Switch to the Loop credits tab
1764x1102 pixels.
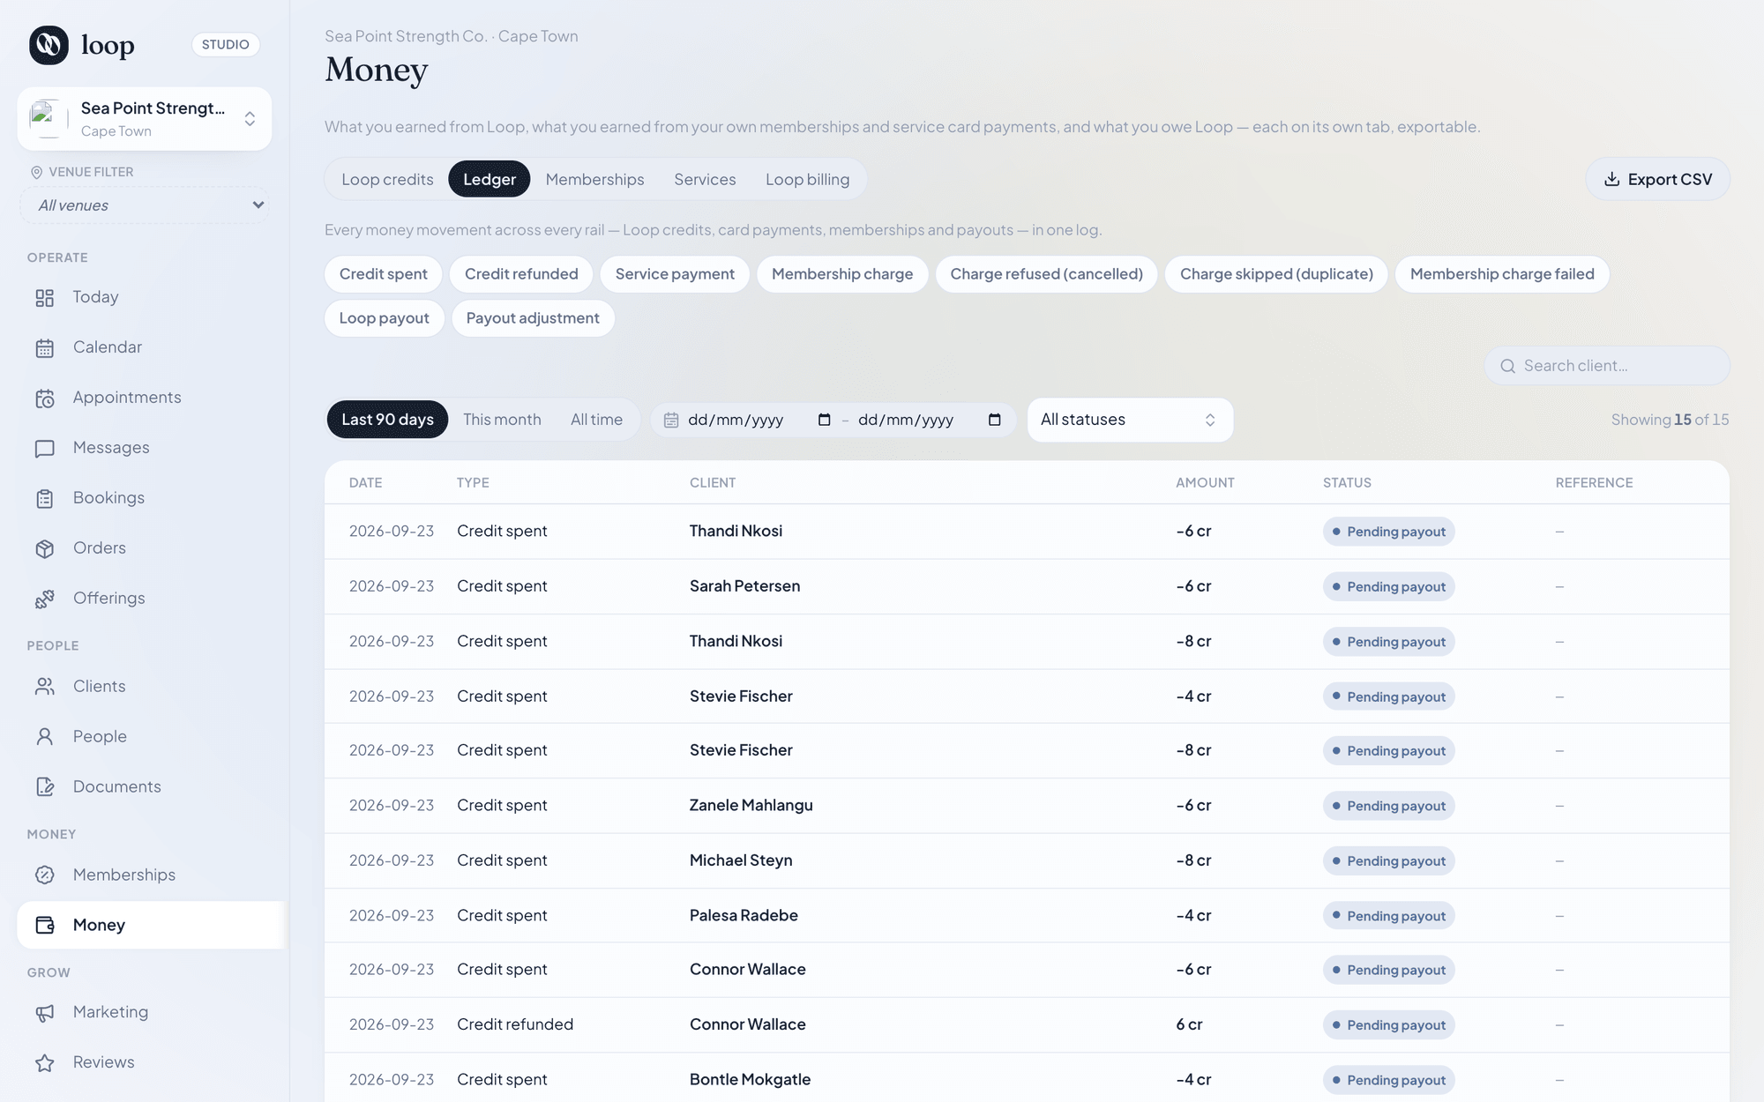pyautogui.click(x=387, y=180)
